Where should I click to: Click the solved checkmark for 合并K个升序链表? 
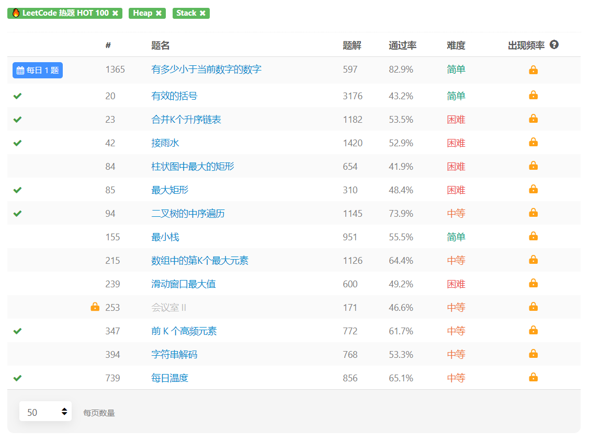(x=17, y=120)
